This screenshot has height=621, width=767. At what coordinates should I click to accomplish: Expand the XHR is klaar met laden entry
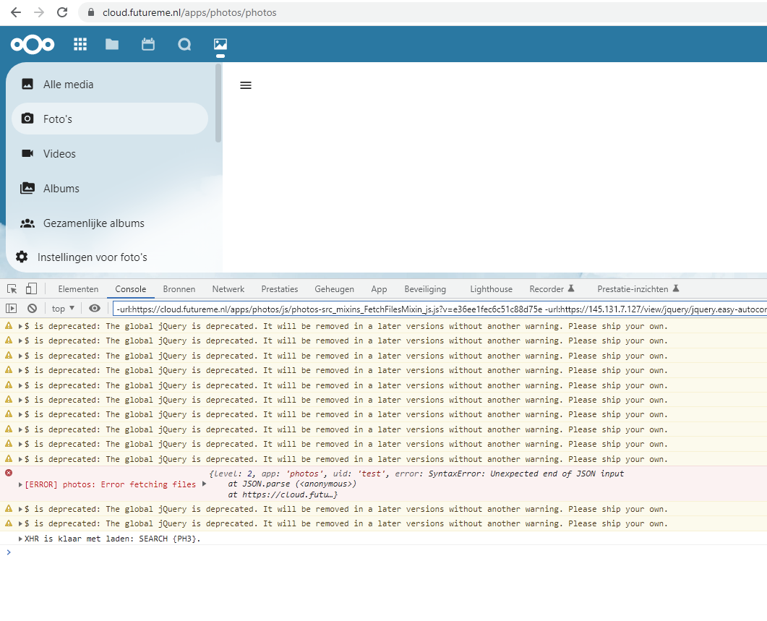point(20,539)
